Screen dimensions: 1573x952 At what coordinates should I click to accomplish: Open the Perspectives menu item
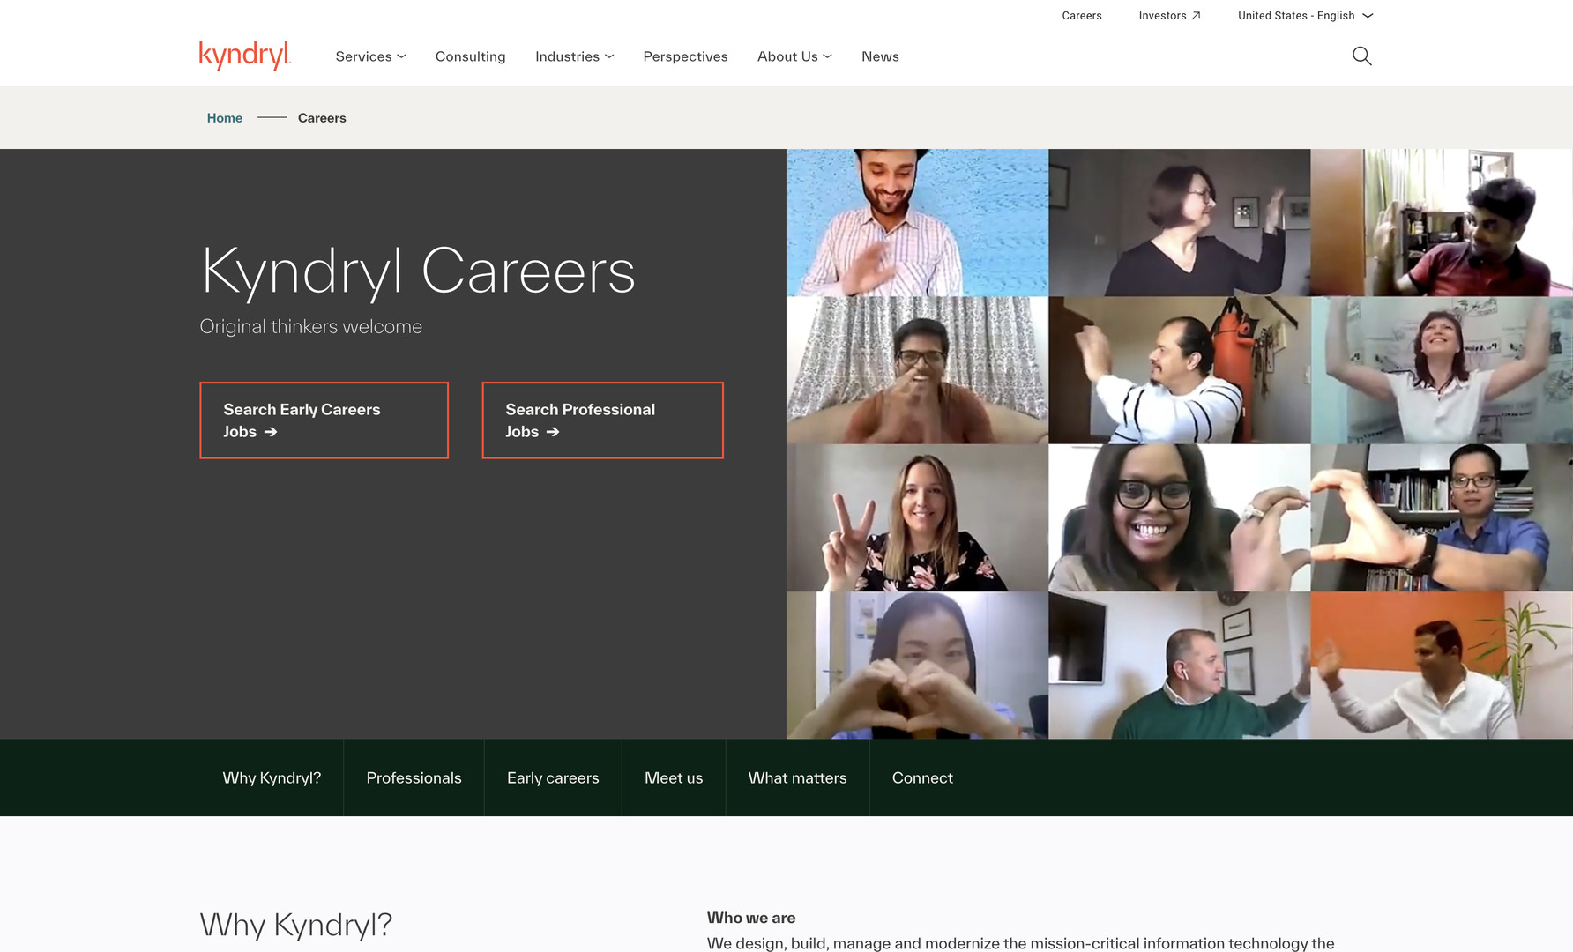685,56
